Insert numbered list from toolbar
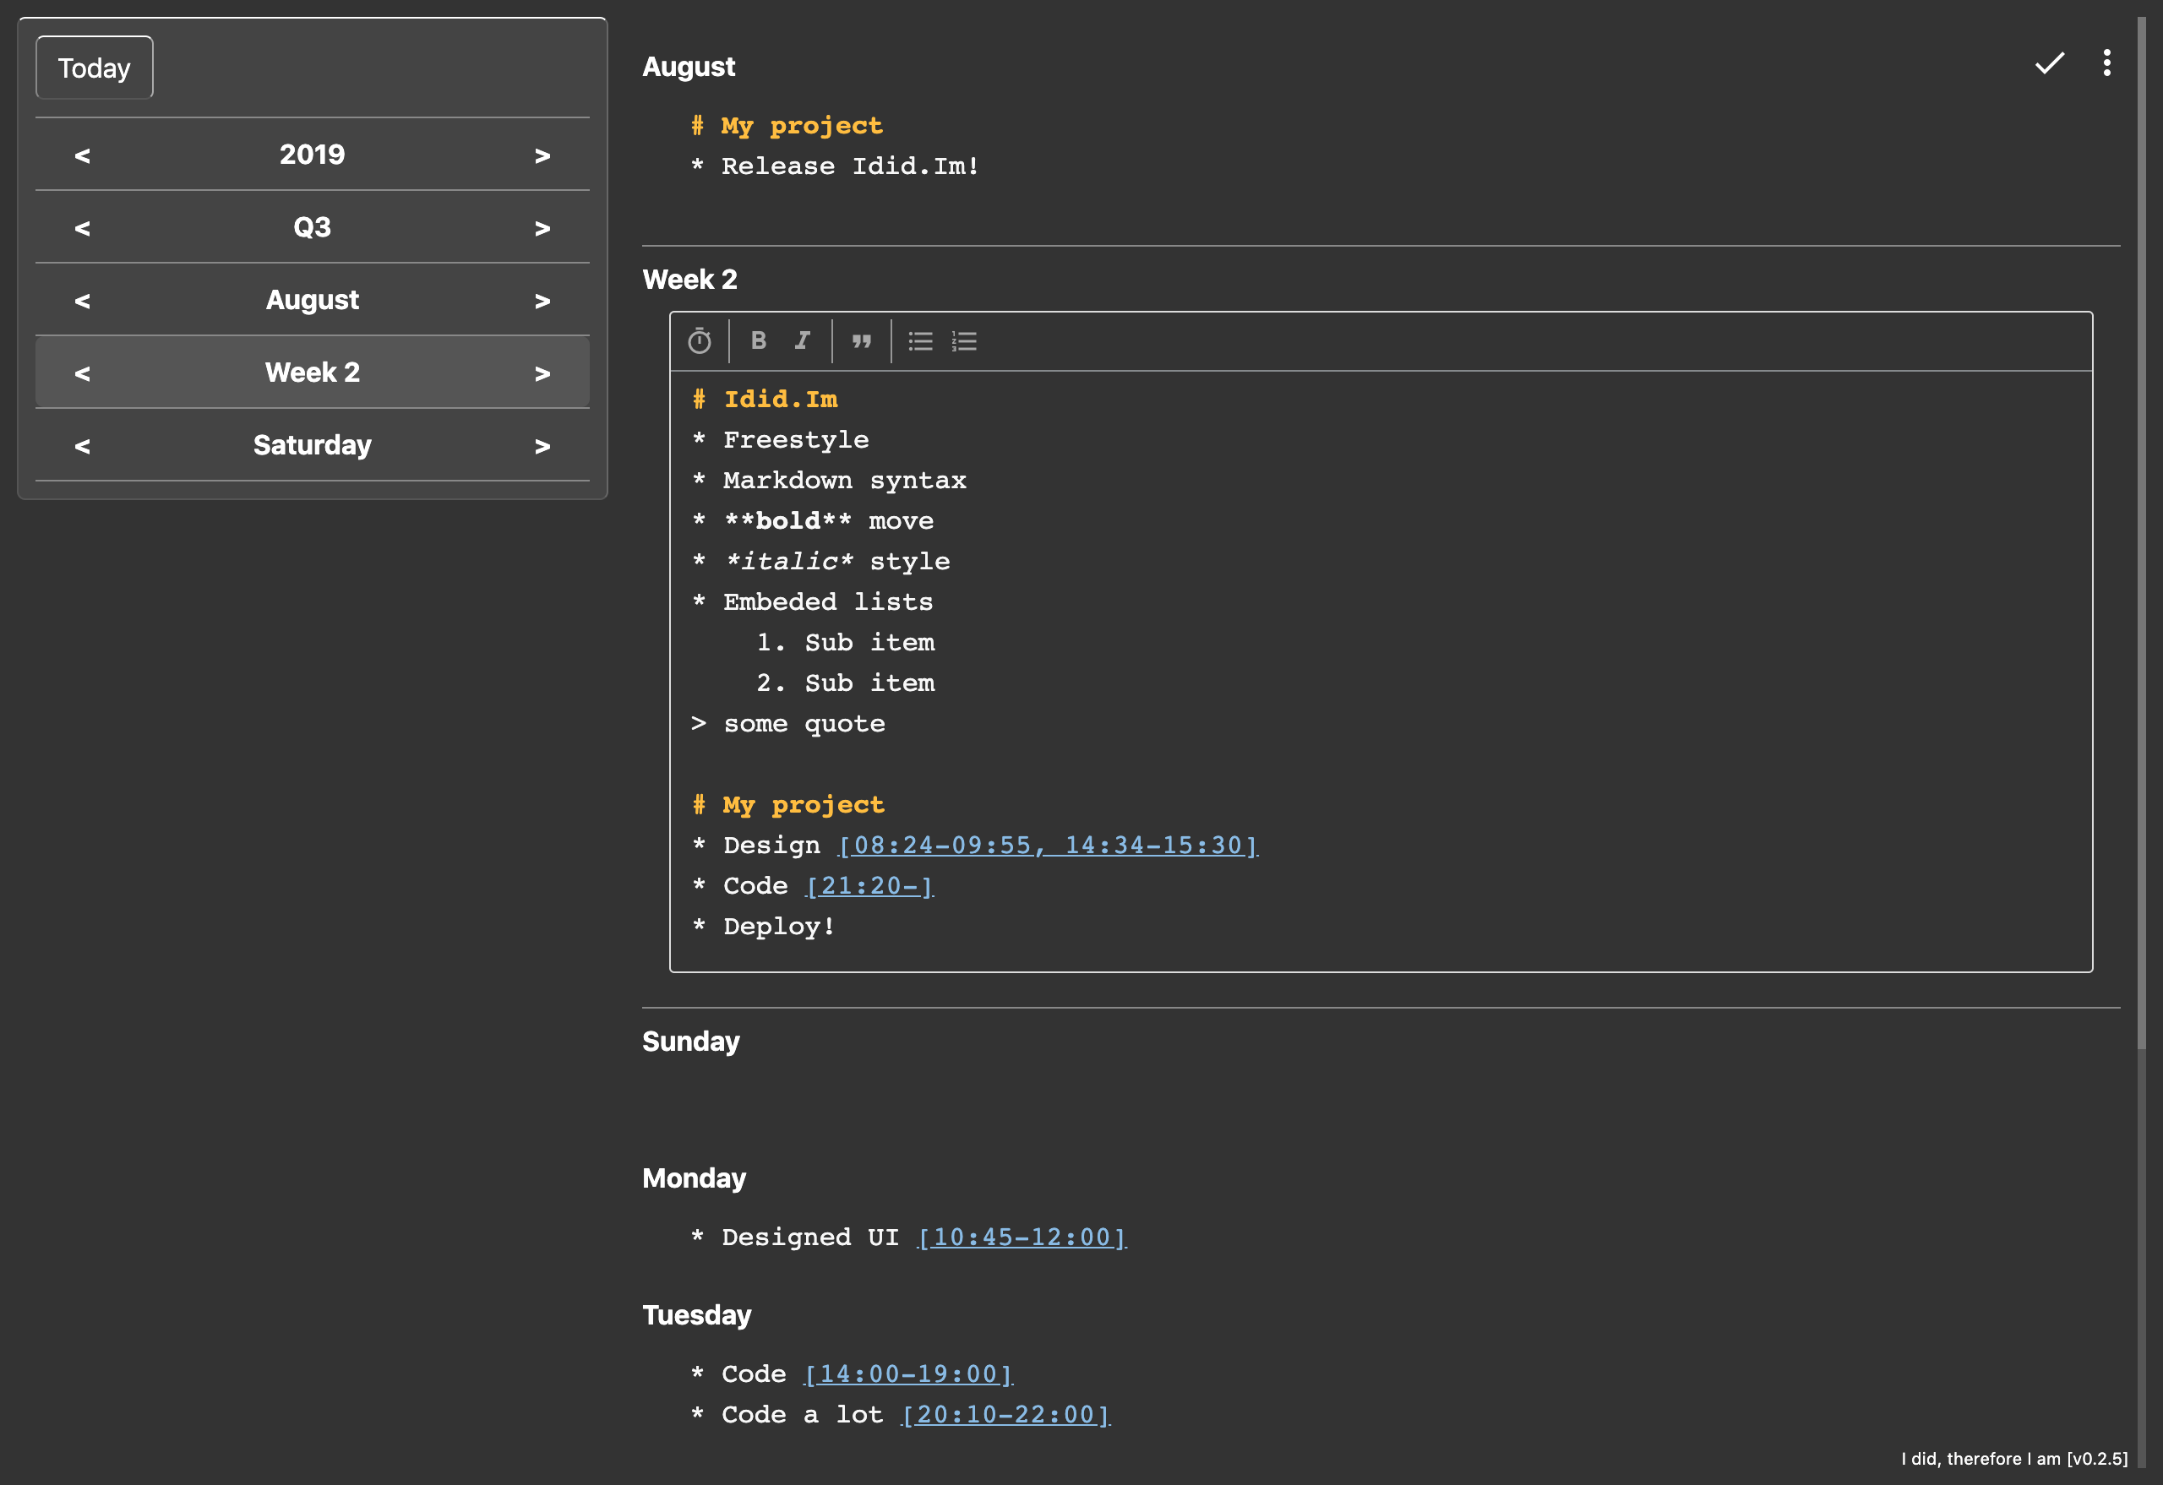This screenshot has height=1485, width=2163. click(964, 341)
